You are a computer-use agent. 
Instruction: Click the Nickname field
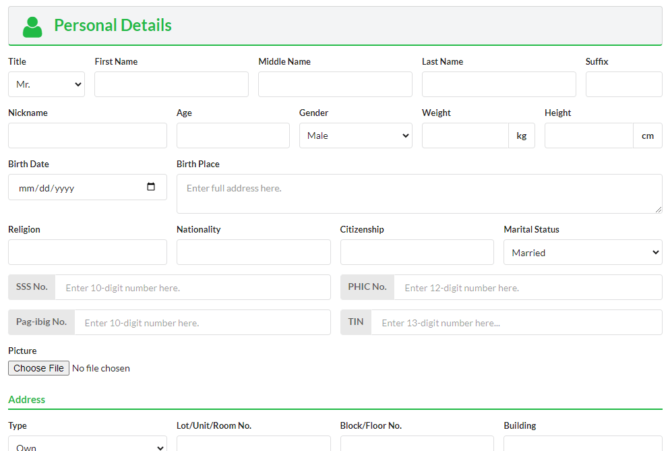(87, 136)
